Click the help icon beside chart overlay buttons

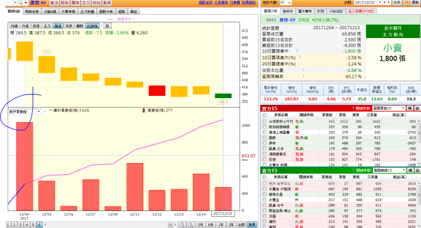pos(101,26)
